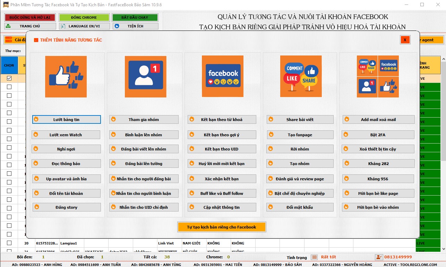
Task: Choose Tạo nhóm option
Action: click(x=300, y=164)
